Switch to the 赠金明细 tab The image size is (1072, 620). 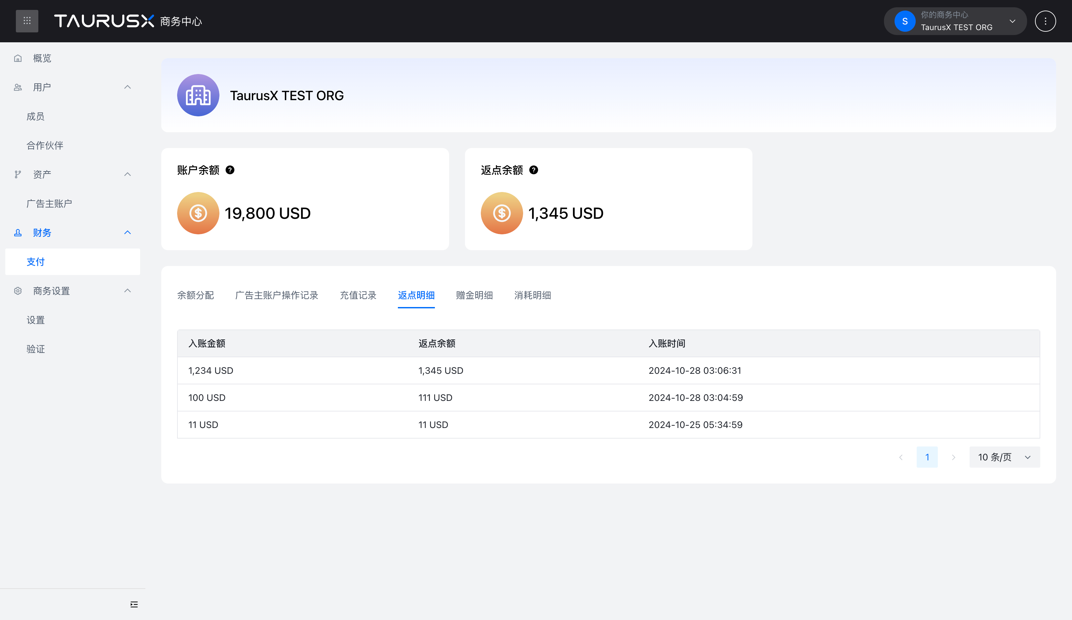(x=474, y=295)
